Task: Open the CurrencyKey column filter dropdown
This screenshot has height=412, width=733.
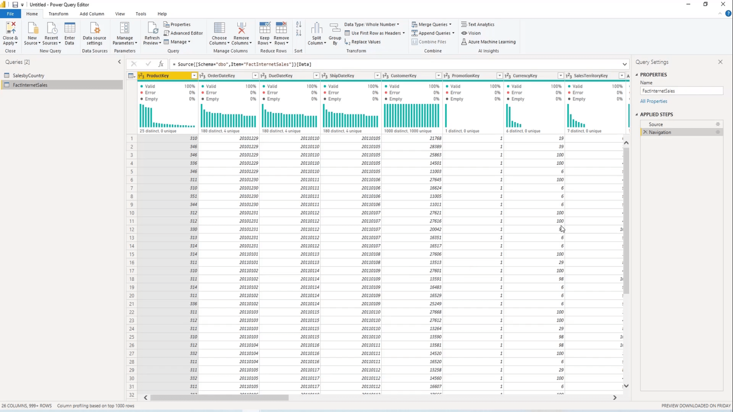Action: point(561,76)
